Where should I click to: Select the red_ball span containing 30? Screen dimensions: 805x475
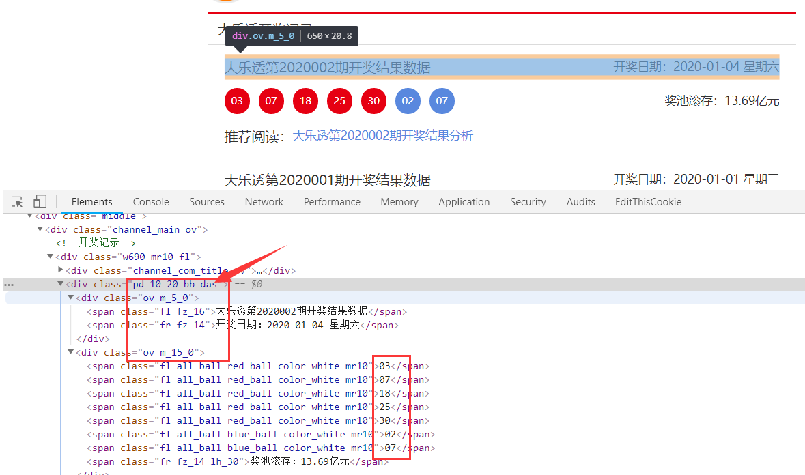point(257,420)
